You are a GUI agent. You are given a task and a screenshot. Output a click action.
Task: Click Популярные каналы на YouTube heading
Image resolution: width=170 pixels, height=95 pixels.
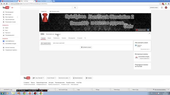[141, 66]
